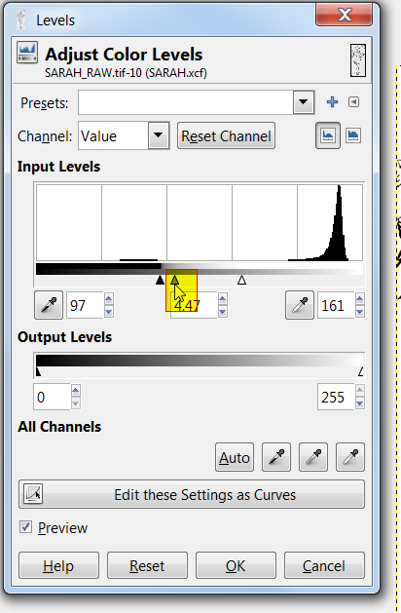The image size is (401, 613).
Task: Add current settings as preset with plus icon
Action: point(332,102)
